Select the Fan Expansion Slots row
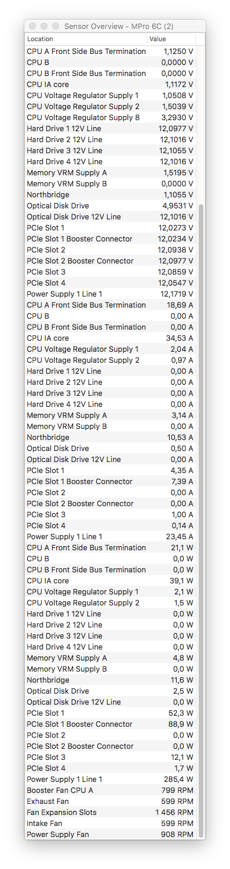 click(x=110, y=812)
